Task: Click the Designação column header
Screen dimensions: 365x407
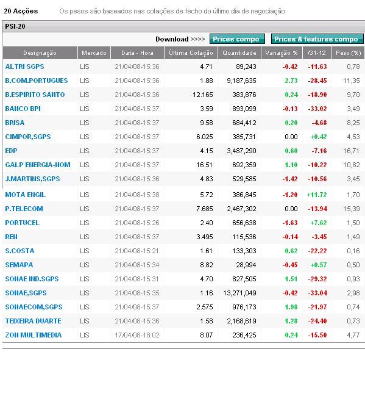Action: tap(40, 53)
